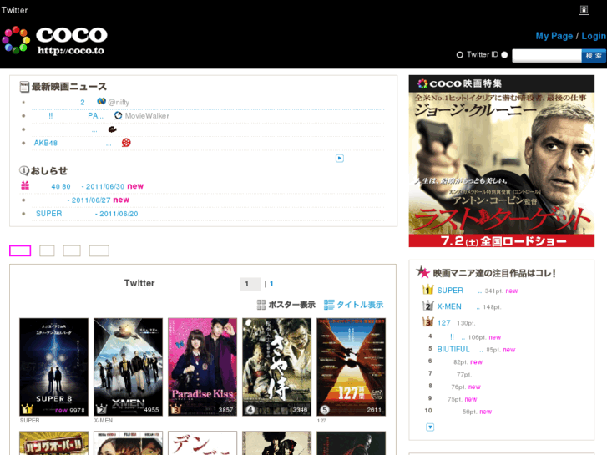
Task: Click the current page 1 indicator box
Action: tap(250, 284)
